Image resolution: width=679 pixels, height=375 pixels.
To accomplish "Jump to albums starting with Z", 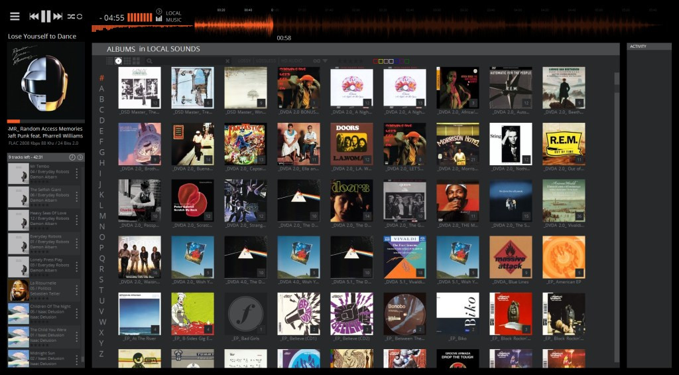I will (101, 354).
